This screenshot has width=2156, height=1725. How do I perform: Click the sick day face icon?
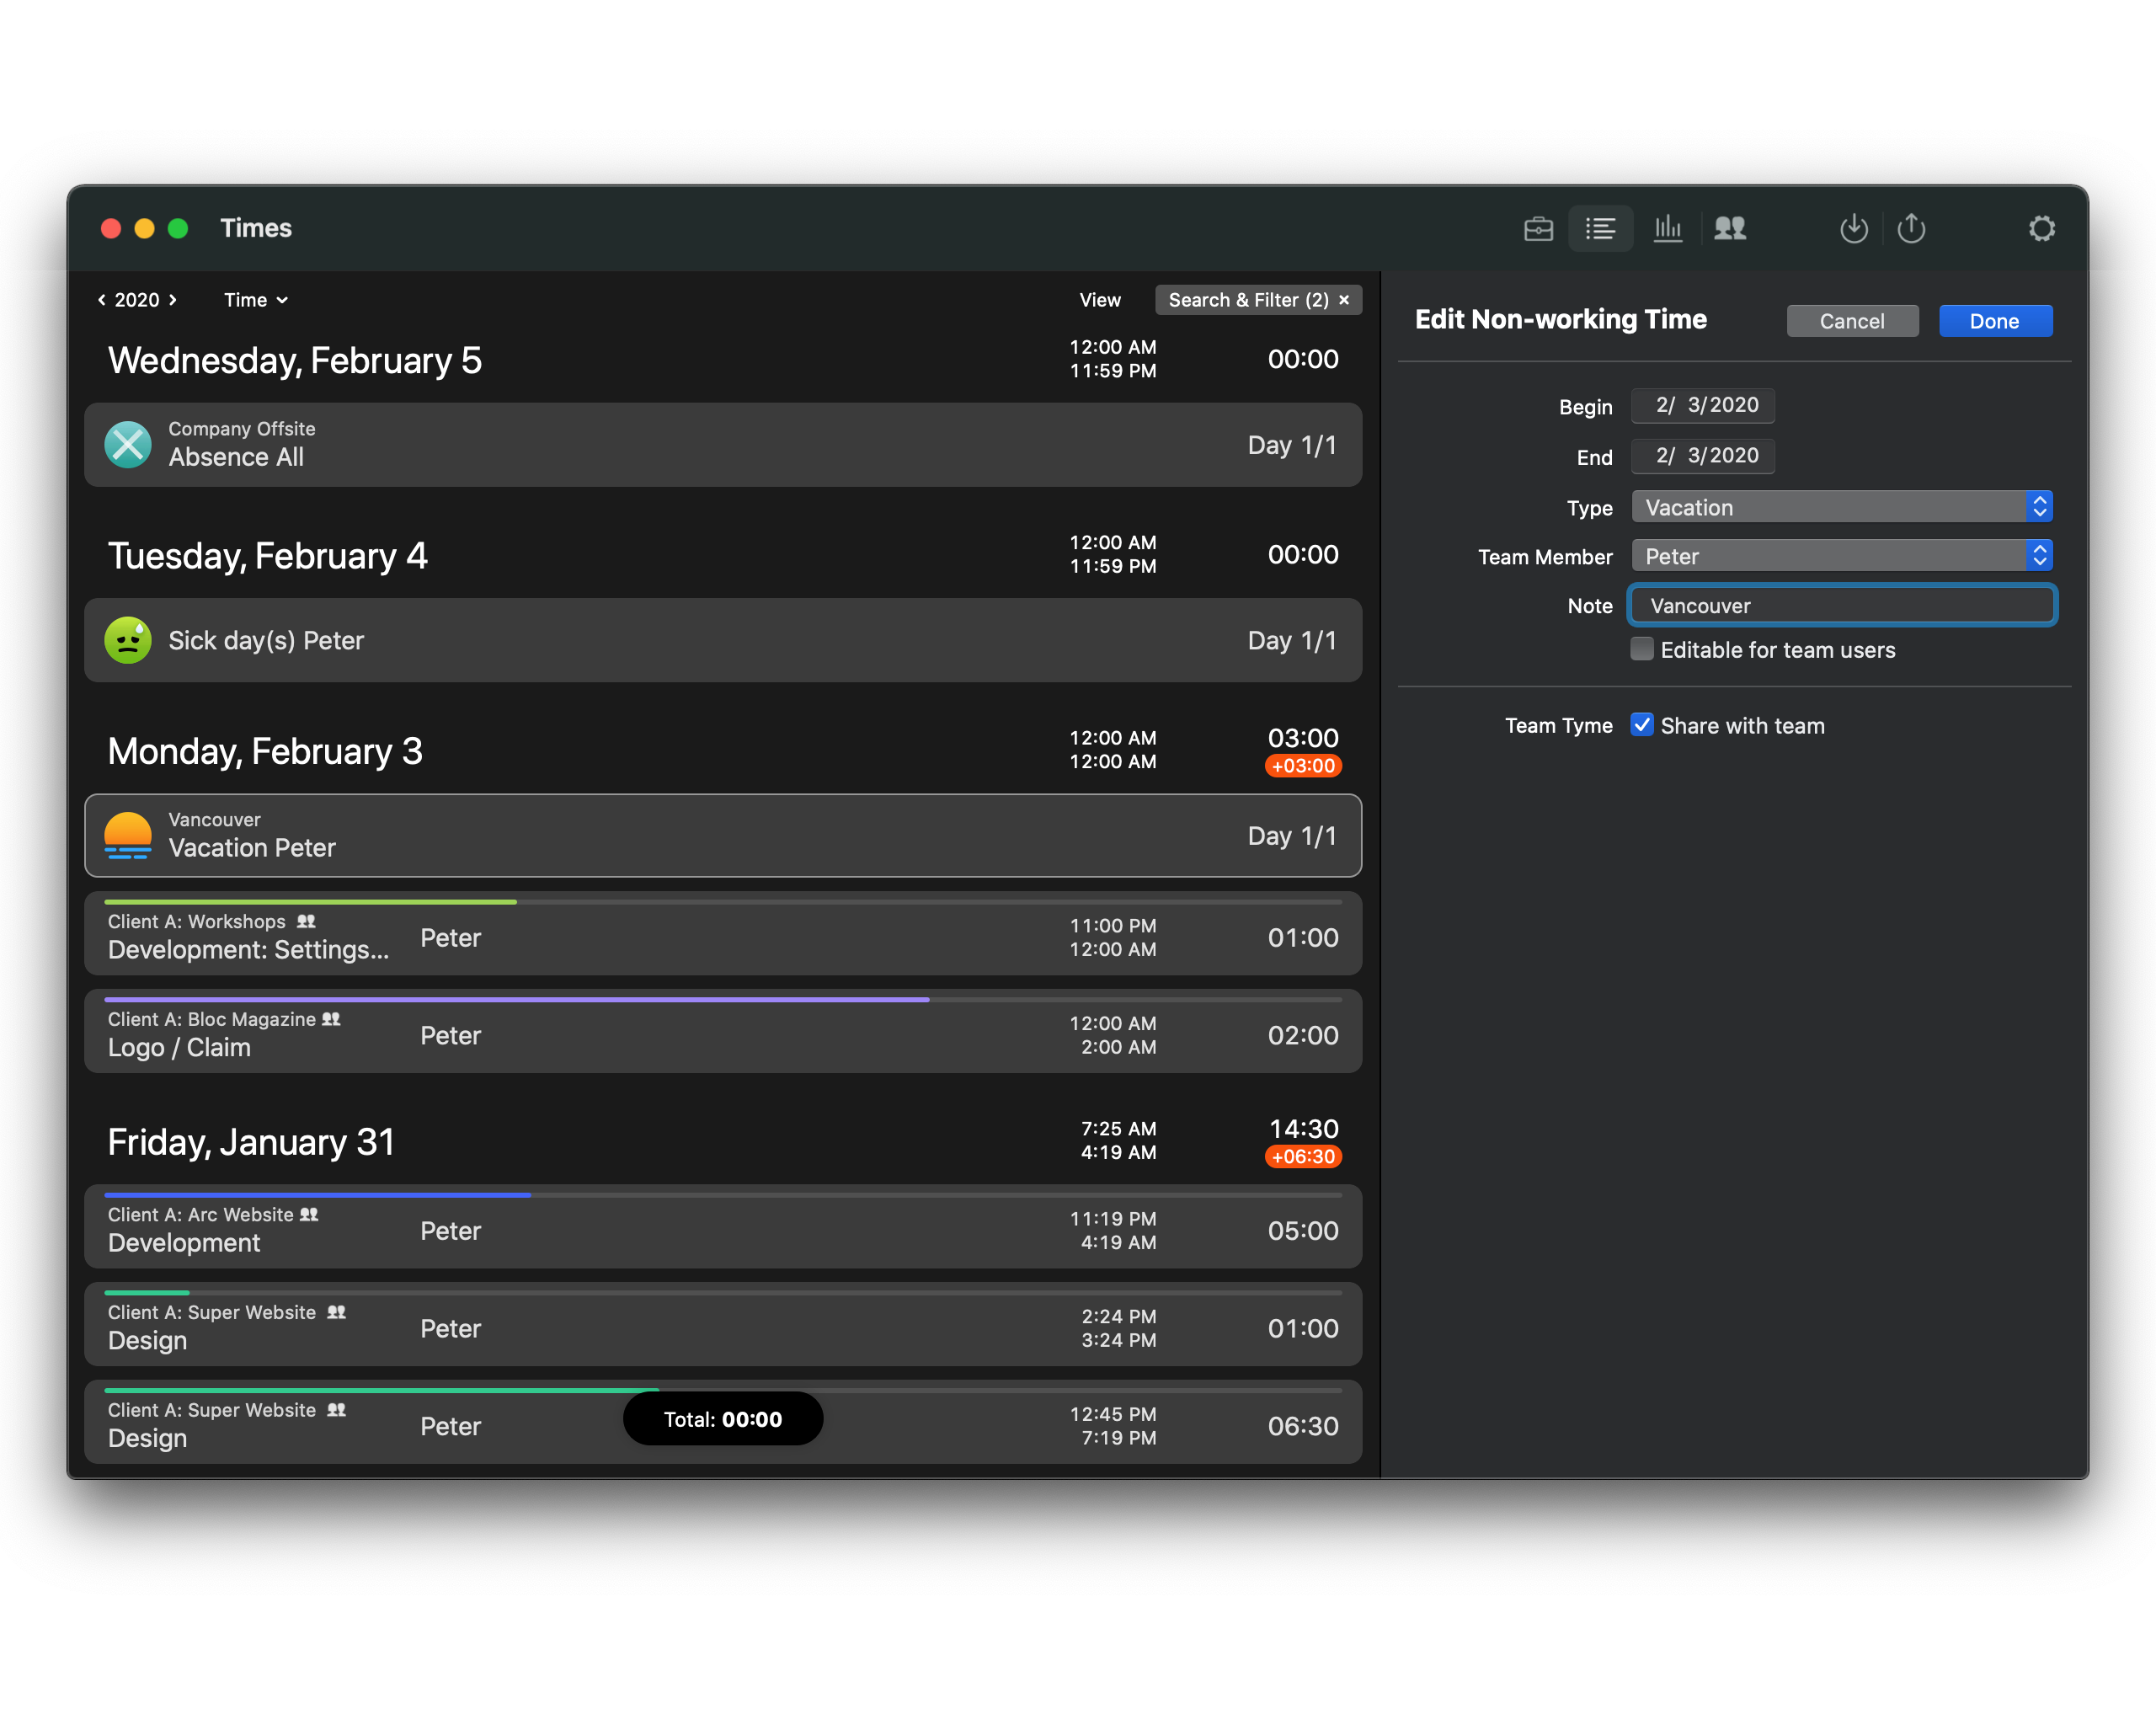click(128, 641)
